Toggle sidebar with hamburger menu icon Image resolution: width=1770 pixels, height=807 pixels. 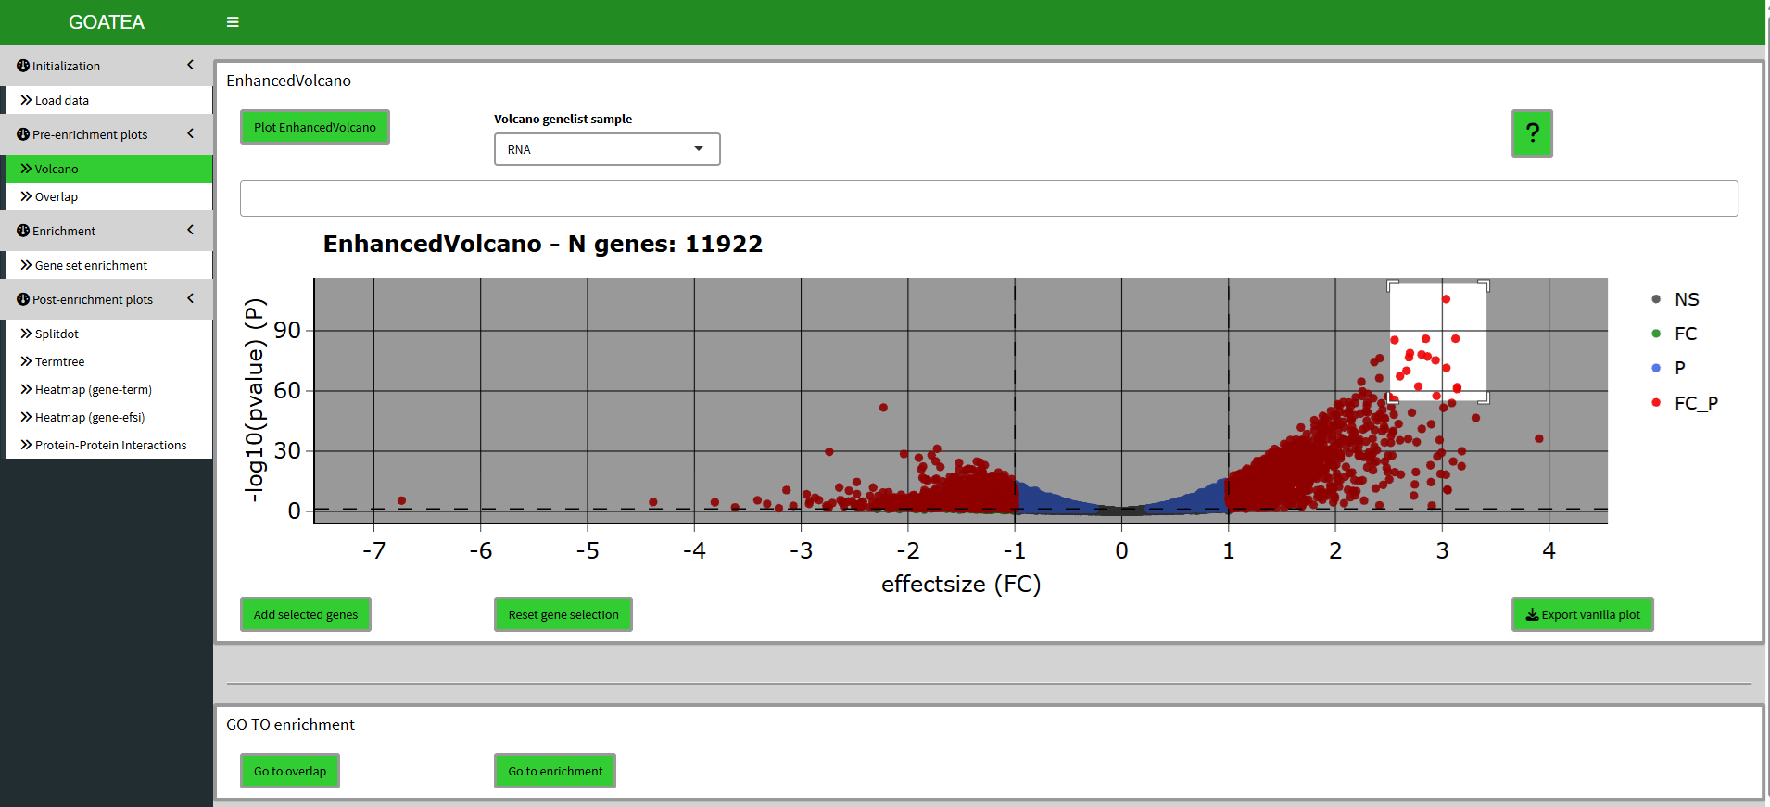click(x=233, y=22)
